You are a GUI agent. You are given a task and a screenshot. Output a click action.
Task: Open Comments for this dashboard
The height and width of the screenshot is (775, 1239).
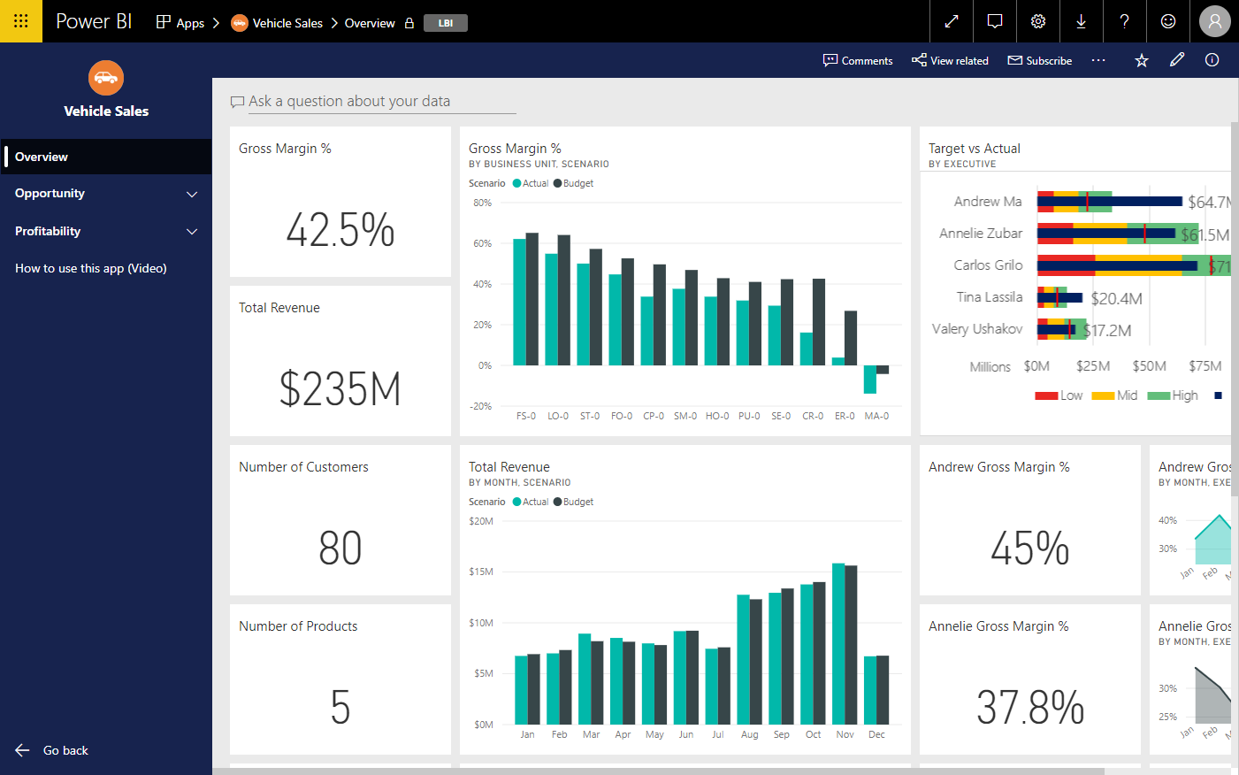(x=857, y=60)
